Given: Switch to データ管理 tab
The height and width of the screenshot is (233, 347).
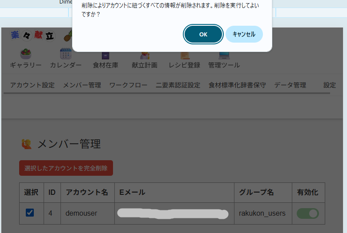Looking at the screenshot, I should pyautogui.click(x=290, y=85).
